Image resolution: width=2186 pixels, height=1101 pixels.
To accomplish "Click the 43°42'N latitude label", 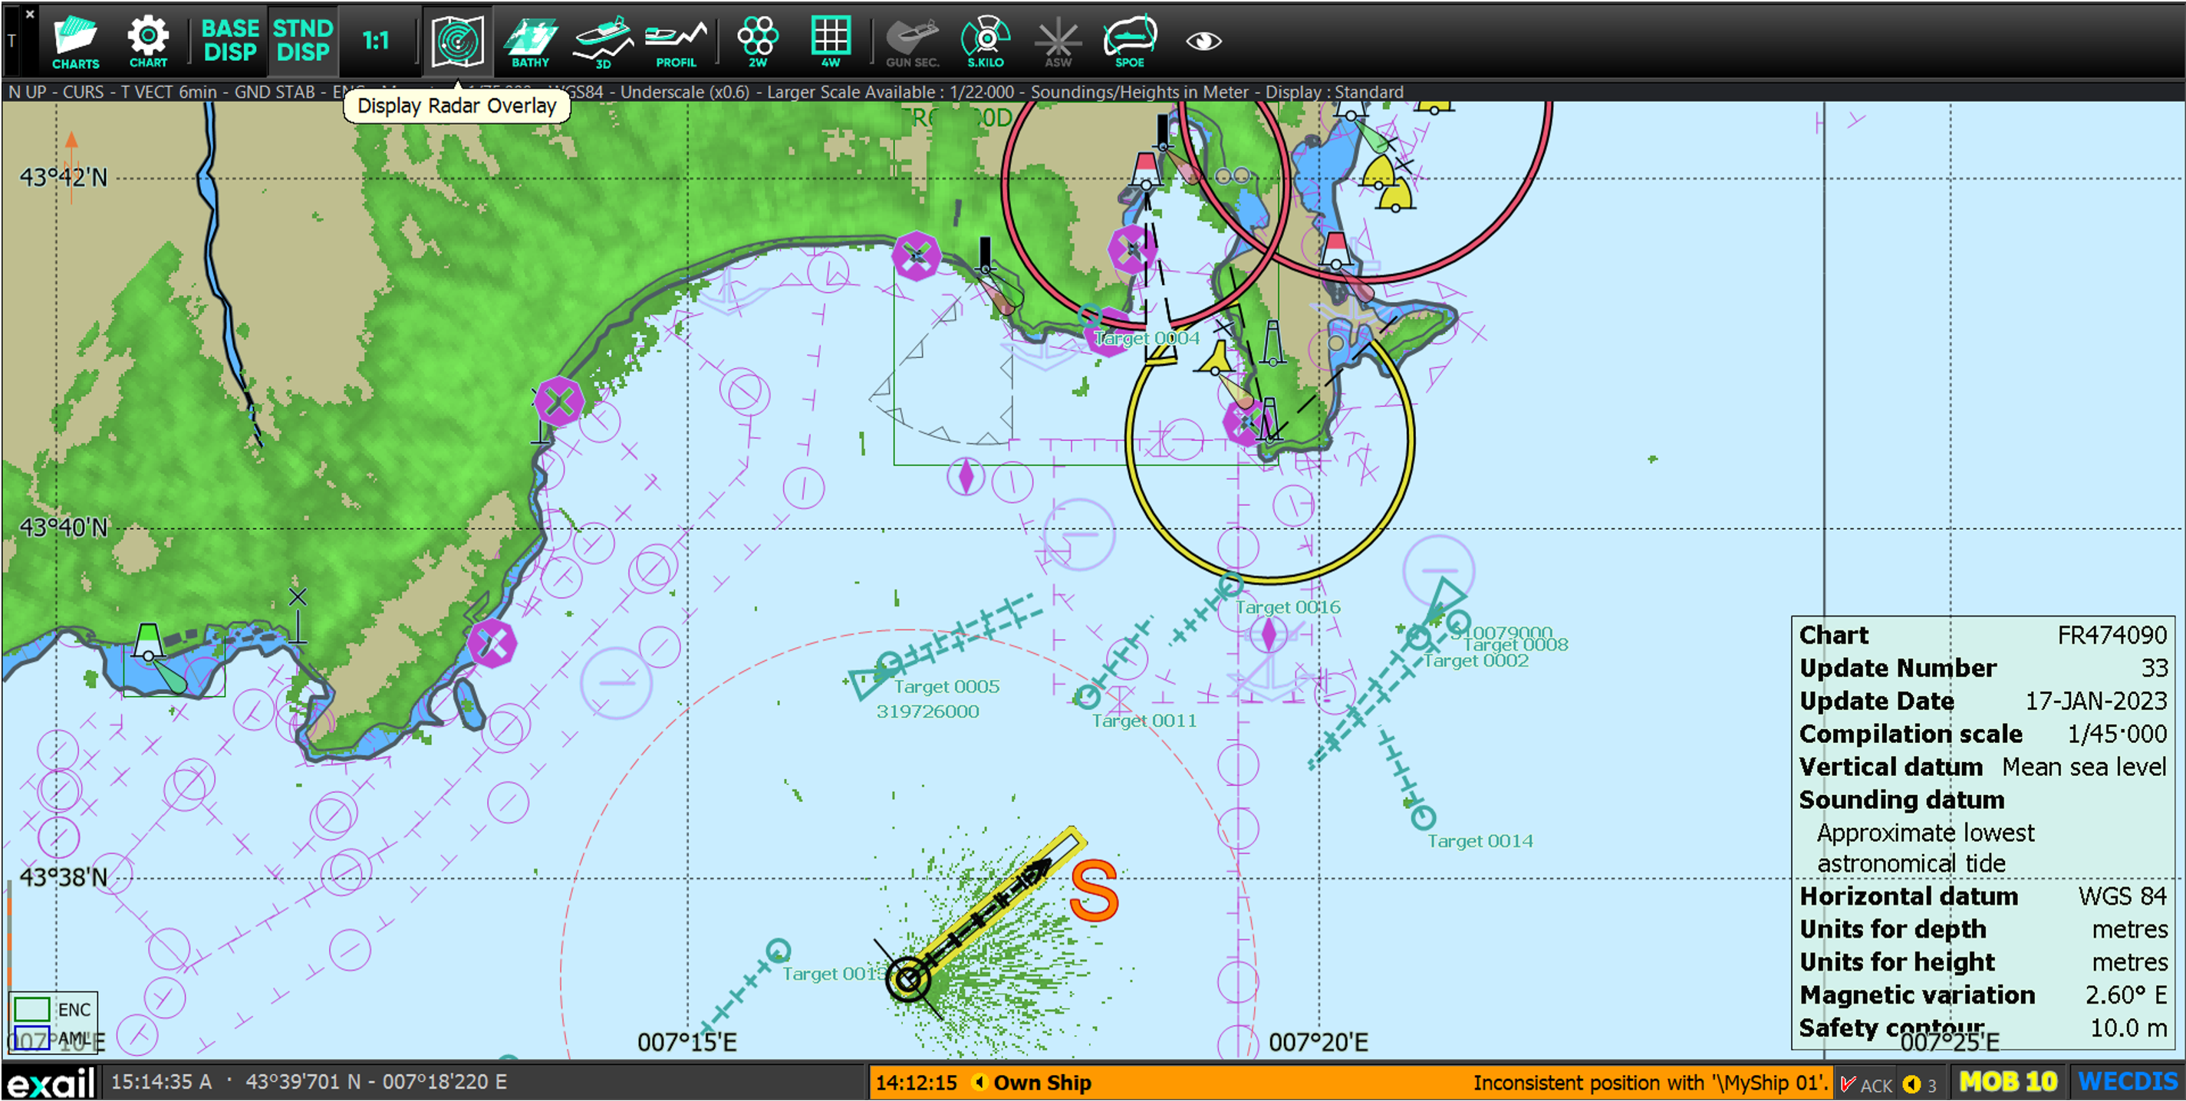I will pyautogui.click(x=64, y=177).
